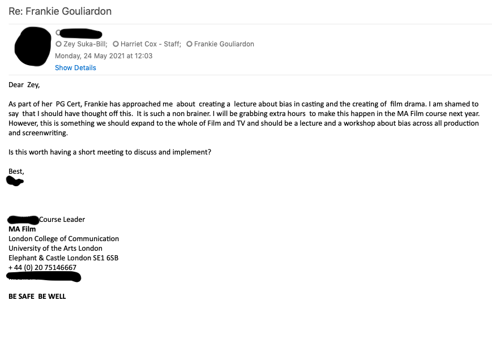Click the date Monday, 24 May 2021
The image size is (492, 343).
coord(89,56)
